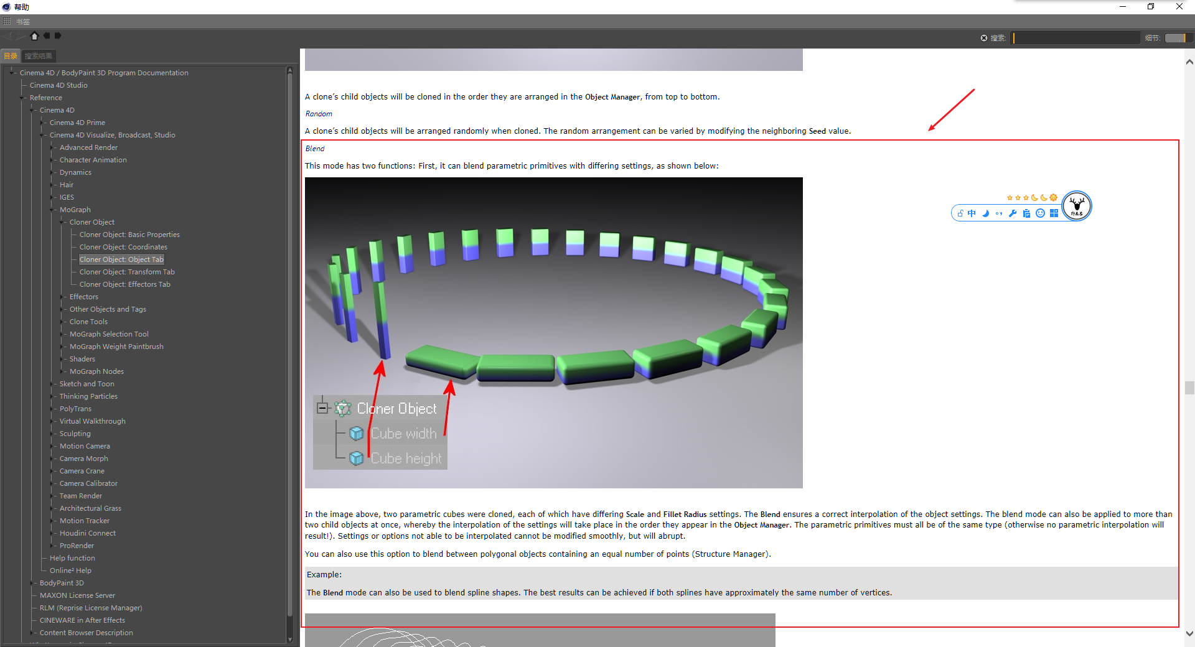1195x647 pixels.
Task: Collapse the Cinema 4D / BodyPaint 3D Program Documentation node
Action: pyautogui.click(x=12, y=73)
